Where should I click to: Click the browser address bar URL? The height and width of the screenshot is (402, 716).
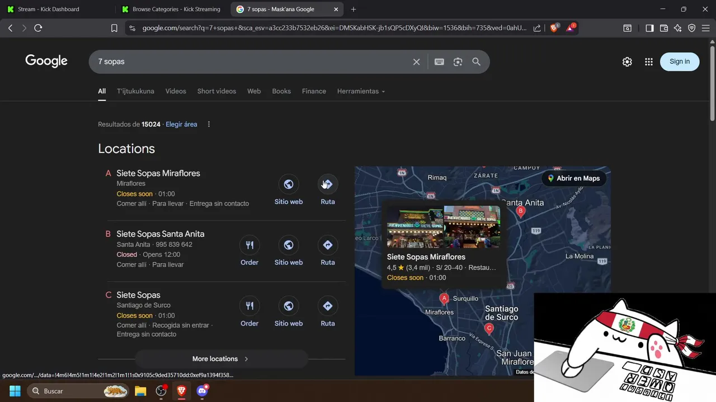click(x=334, y=28)
